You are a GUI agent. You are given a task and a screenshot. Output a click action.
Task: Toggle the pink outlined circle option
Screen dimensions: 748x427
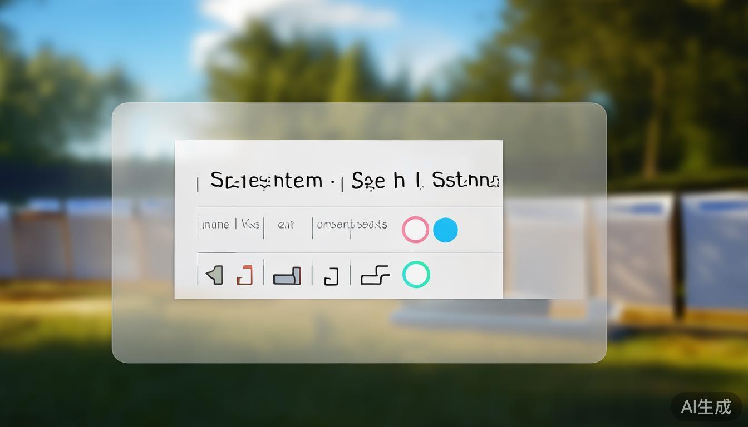[415, 230]
